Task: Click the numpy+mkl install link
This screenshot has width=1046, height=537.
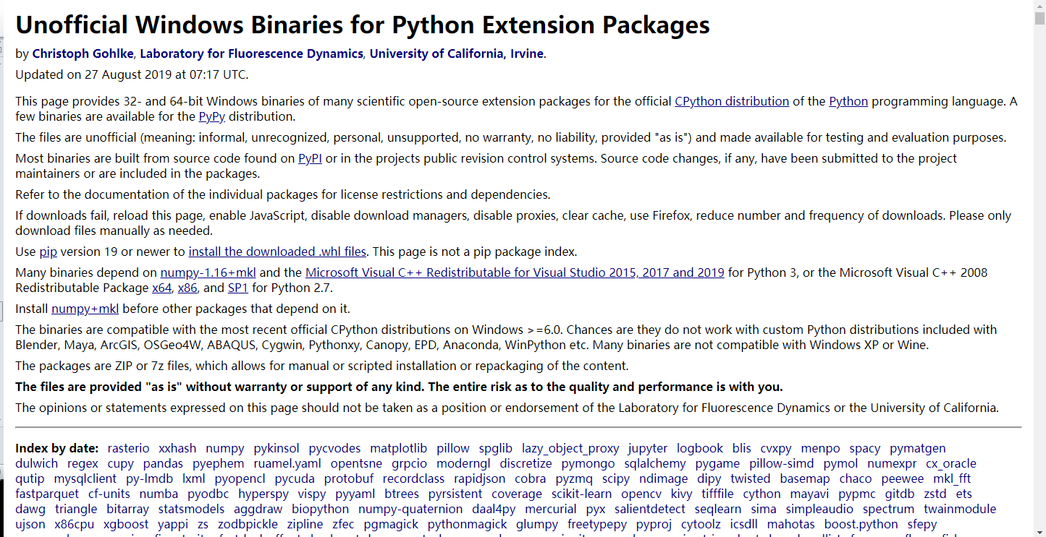Action: [x=85, y=309]
